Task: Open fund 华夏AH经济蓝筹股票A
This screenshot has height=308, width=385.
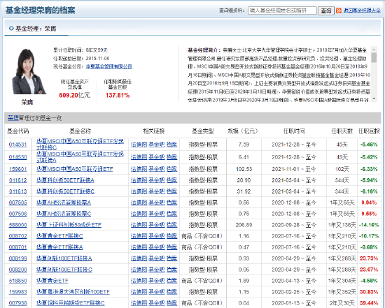Action: 64,203
